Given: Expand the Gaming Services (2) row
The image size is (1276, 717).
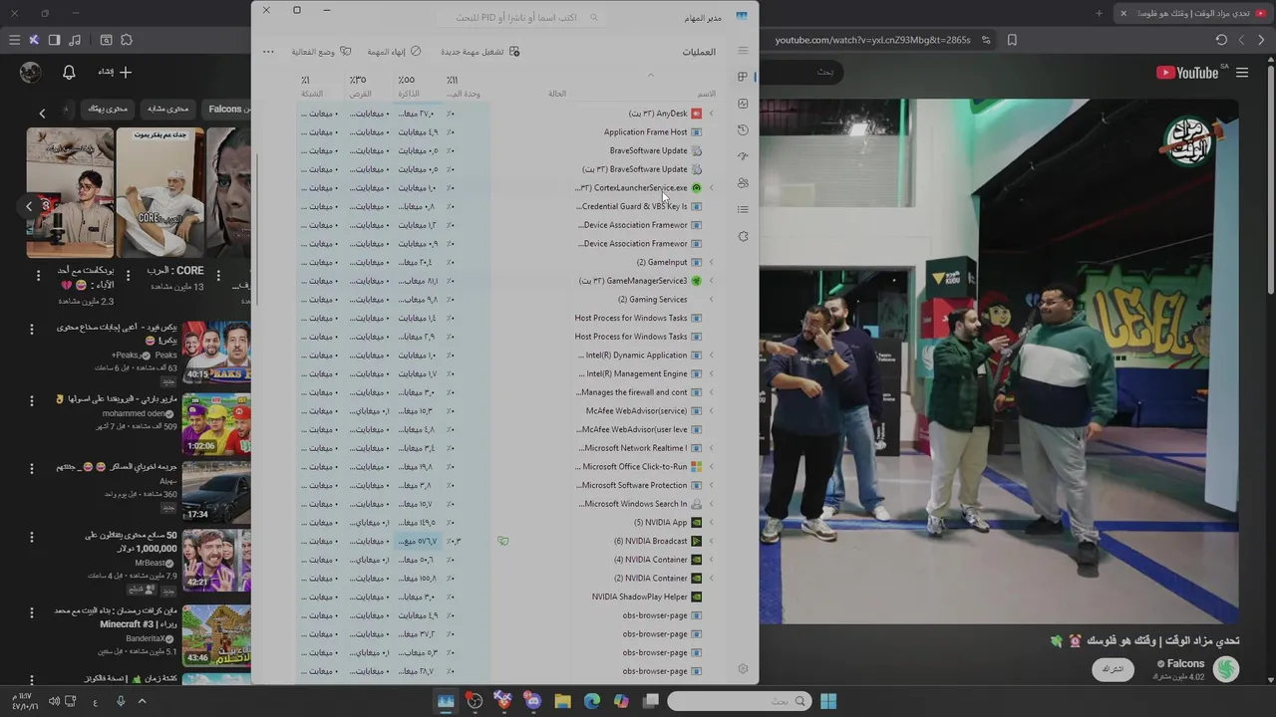Looking at the screenshot, I should [711, 299].
